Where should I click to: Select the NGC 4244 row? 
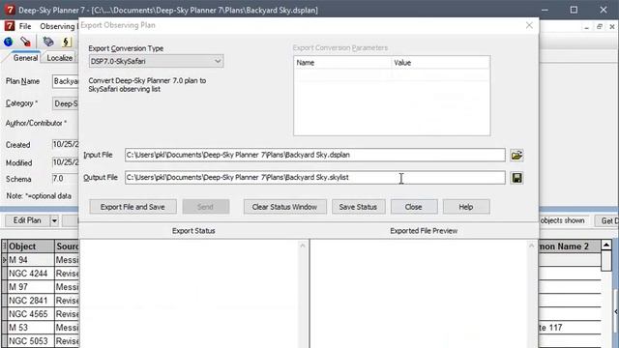(x=44, y=274)
